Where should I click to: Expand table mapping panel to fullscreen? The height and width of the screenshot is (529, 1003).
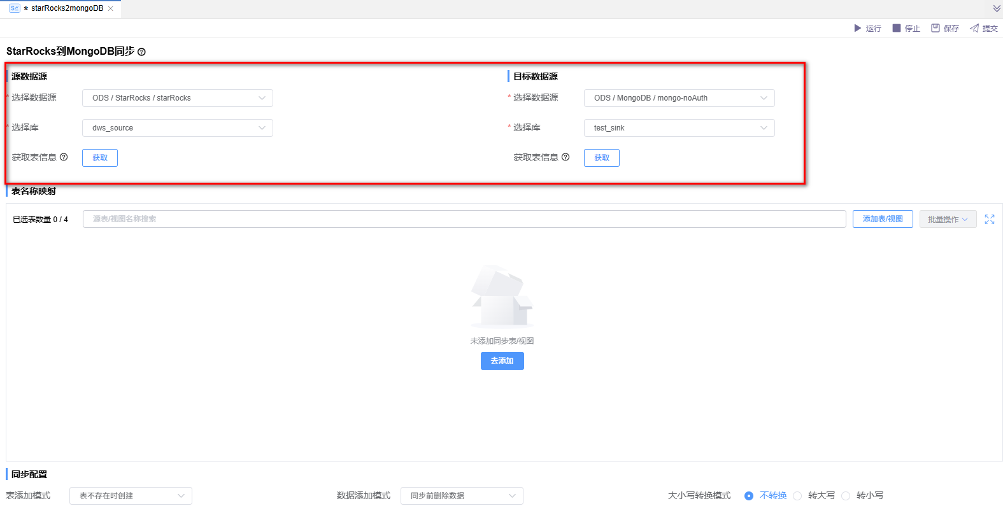coord(989,219)
